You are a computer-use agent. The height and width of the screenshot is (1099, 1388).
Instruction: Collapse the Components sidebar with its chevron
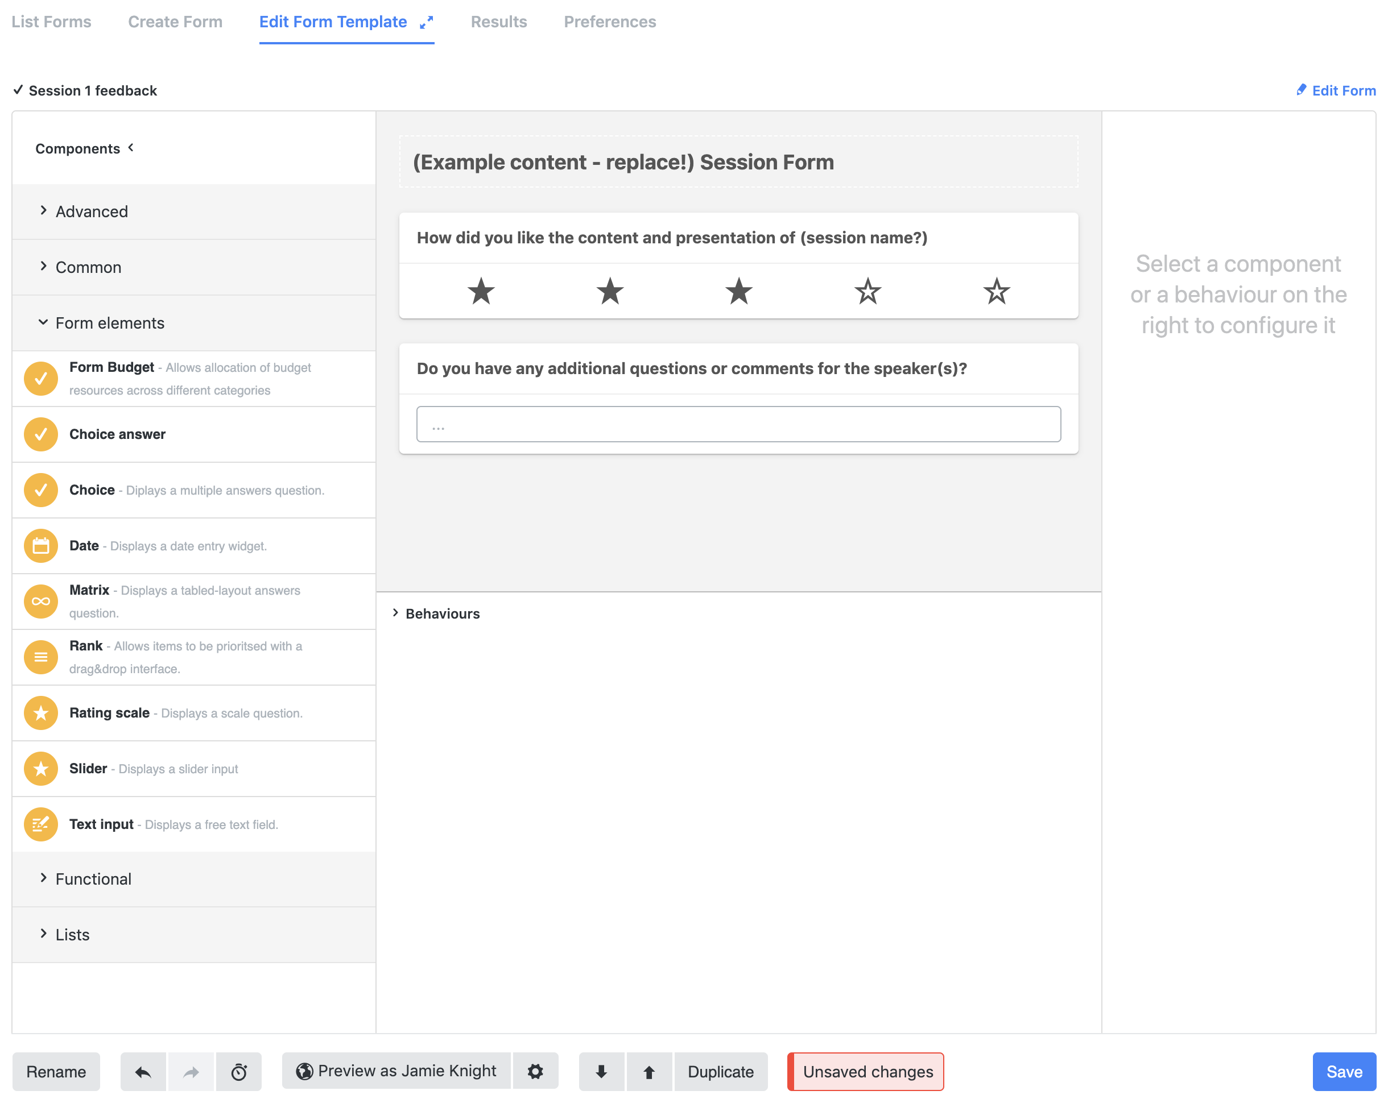click(x=131, y=148)
